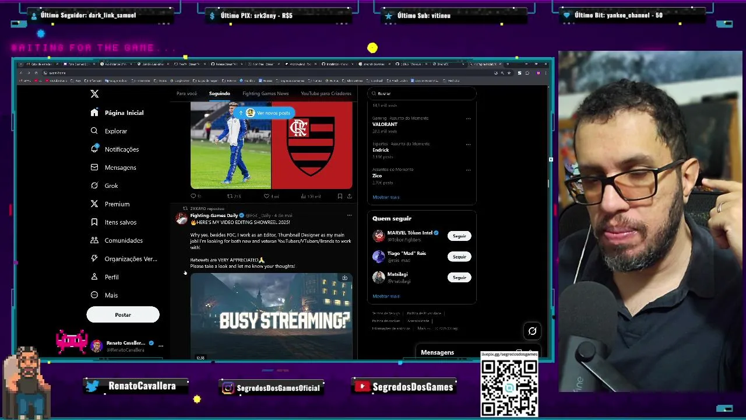Image resolution: width=746 pixels, height=420 pixels.
Task: Switch to the Seguindo tab
Action: point(220,93)
